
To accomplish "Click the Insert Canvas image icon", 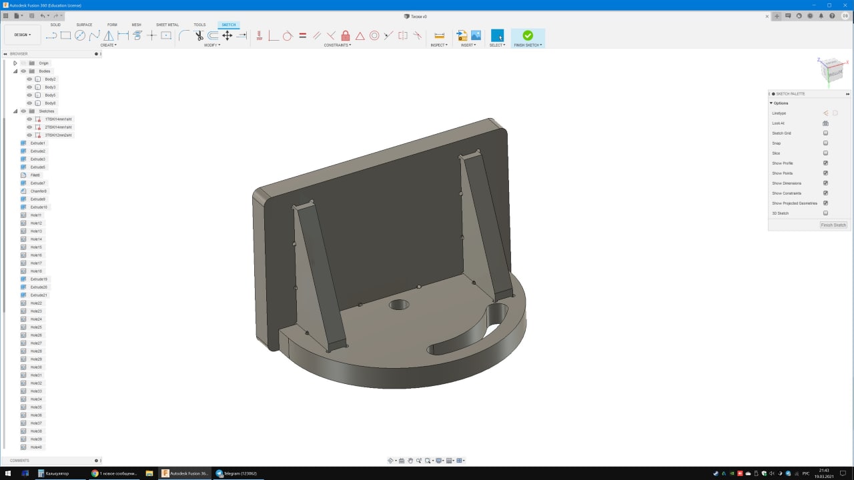I will tap(476, 35).
